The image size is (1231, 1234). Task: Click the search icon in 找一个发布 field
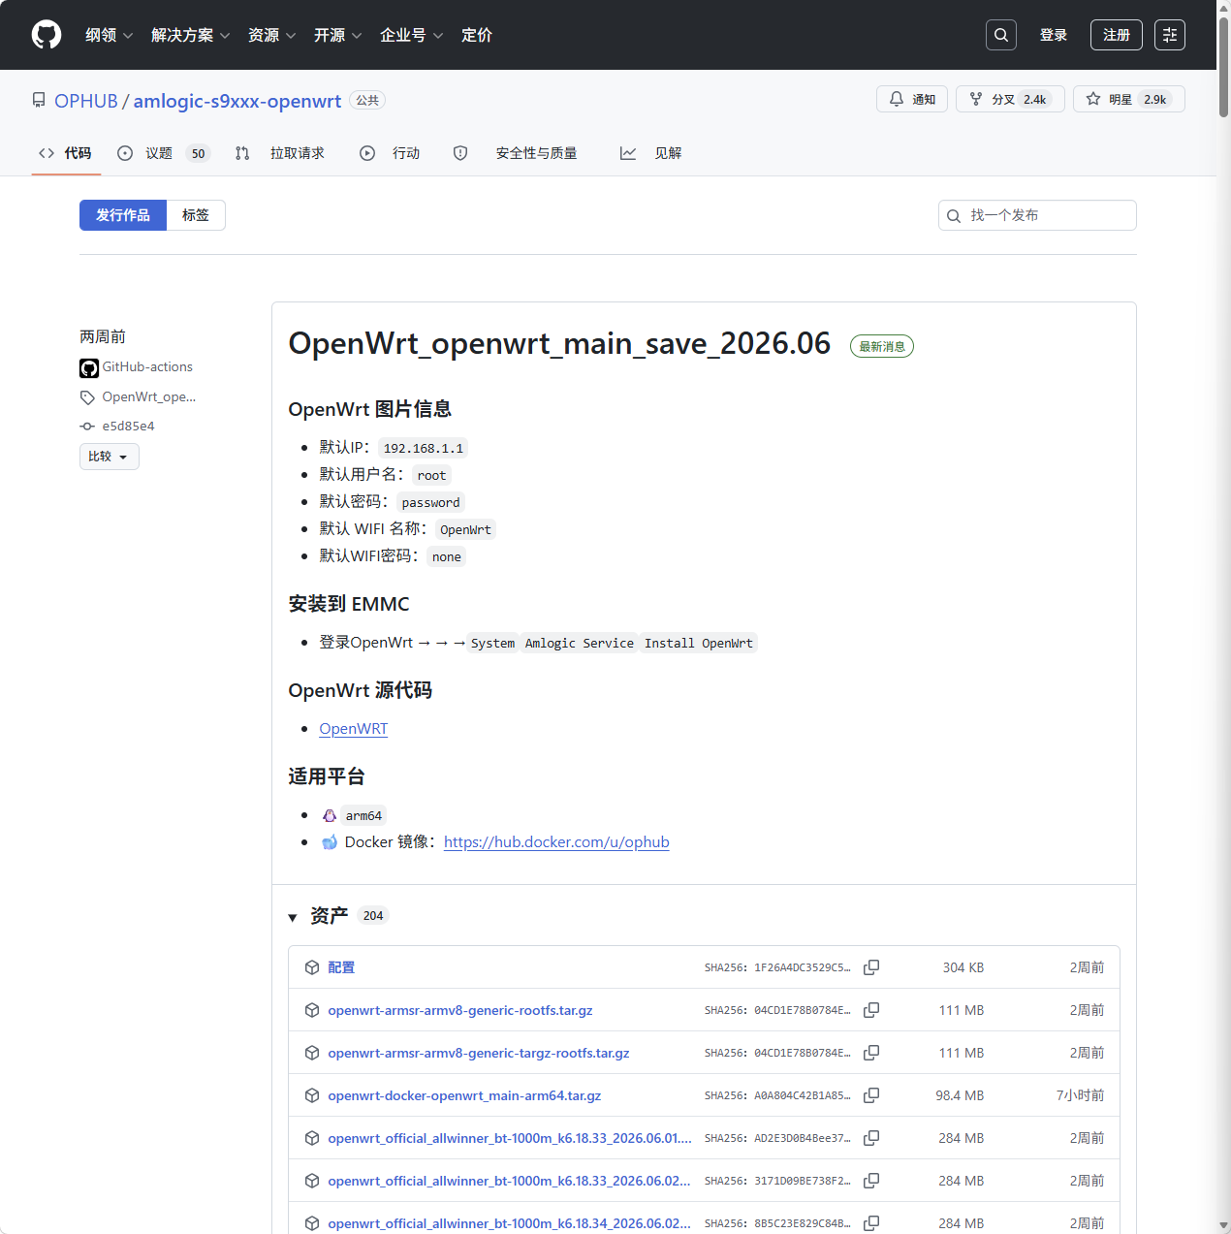tap(954, 216)
